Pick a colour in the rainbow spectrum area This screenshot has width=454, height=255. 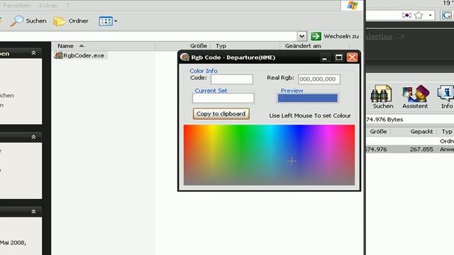[269, 155]
